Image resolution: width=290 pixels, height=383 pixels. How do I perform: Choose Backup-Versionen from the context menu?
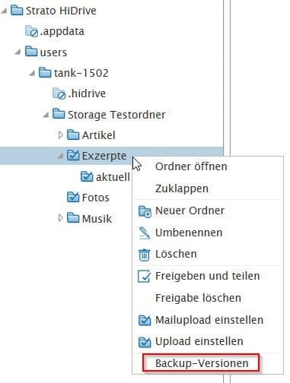(202, 363)
